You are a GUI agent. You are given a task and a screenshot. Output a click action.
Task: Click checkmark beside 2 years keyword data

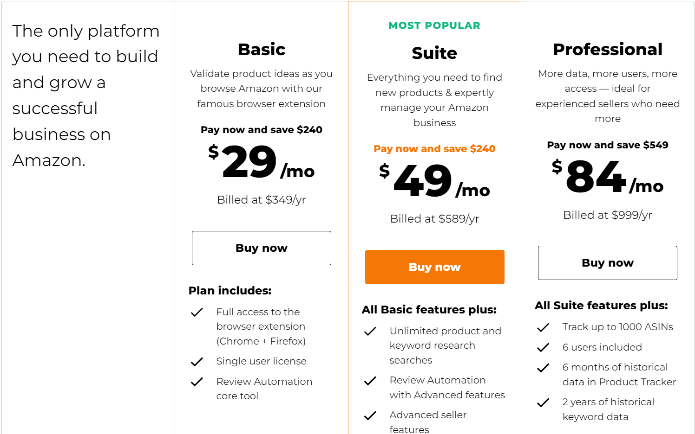coord(543,402)
